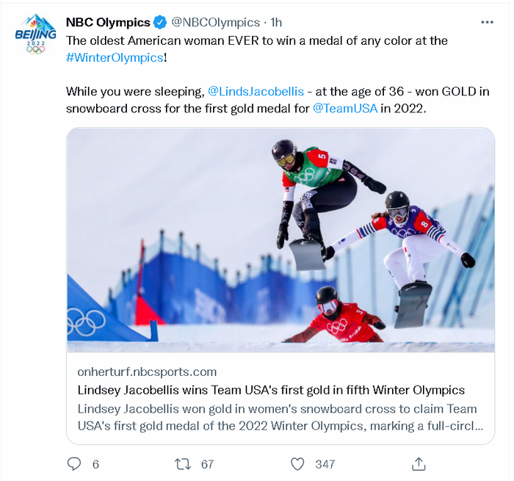Open the snowboard cross photo thumbnail
Viewport: 514px width, 481px height.
[280, 239]
